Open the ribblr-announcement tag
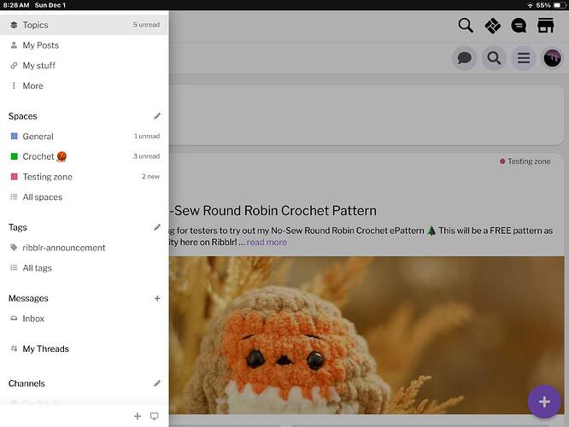Screen dimensions: 569x427 tap(84, 248)
